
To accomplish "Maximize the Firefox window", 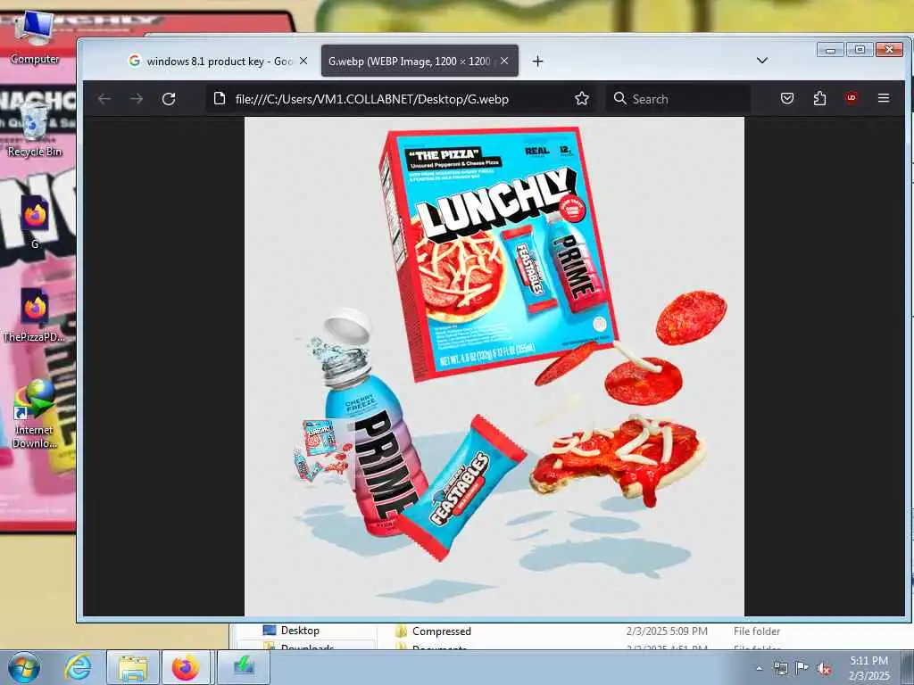I will tap(860, 50).
